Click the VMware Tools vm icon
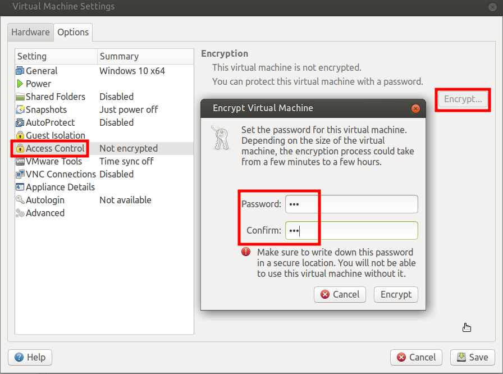 pos(20,161)
